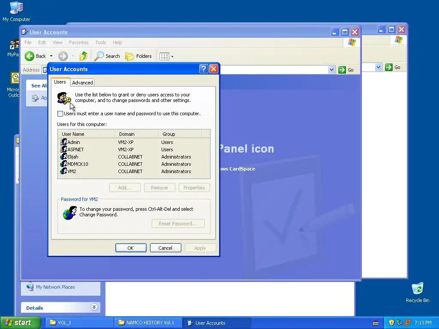
Task: Click Go button in User Accounts window
Action: point(346,70)
